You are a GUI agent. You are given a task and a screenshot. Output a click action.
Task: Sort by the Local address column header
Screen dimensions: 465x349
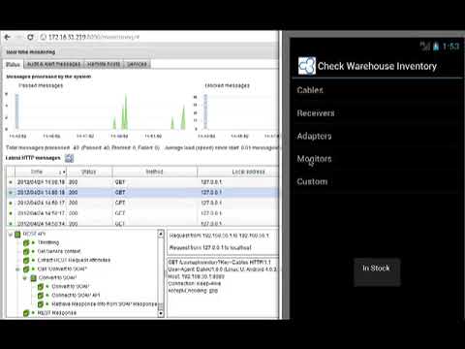[238, 172]
